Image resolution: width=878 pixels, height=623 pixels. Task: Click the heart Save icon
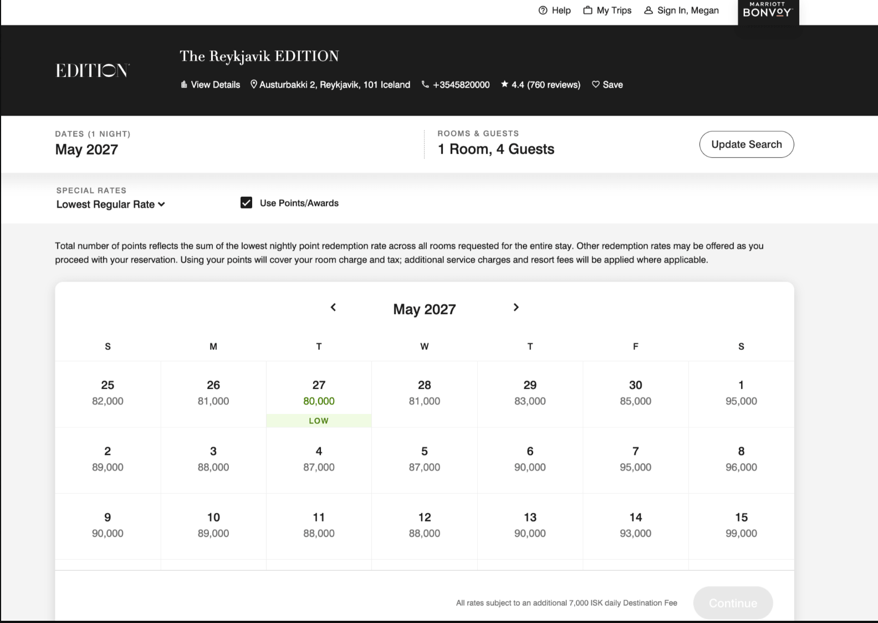tap(596, 84)
